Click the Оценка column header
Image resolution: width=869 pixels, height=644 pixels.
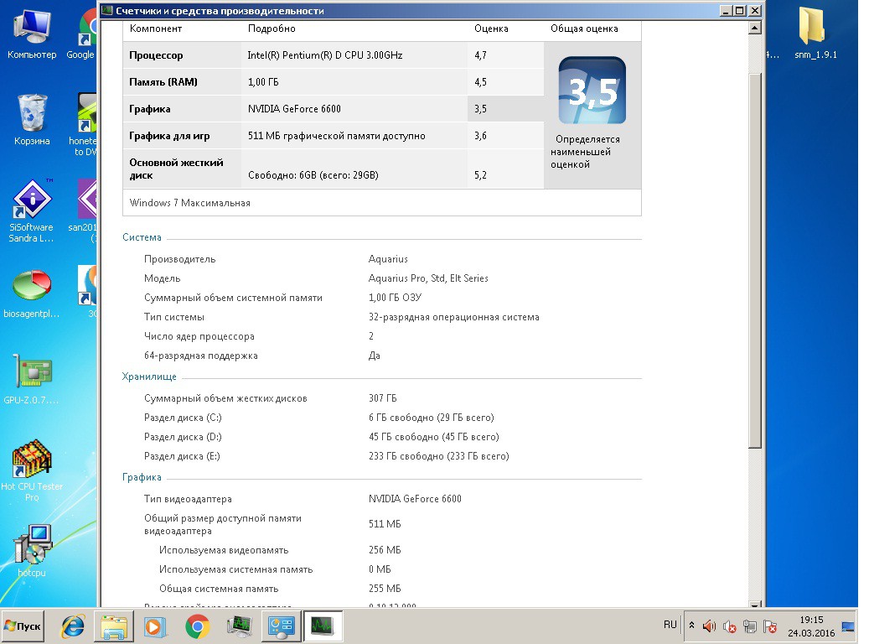(x=491, y=29)
